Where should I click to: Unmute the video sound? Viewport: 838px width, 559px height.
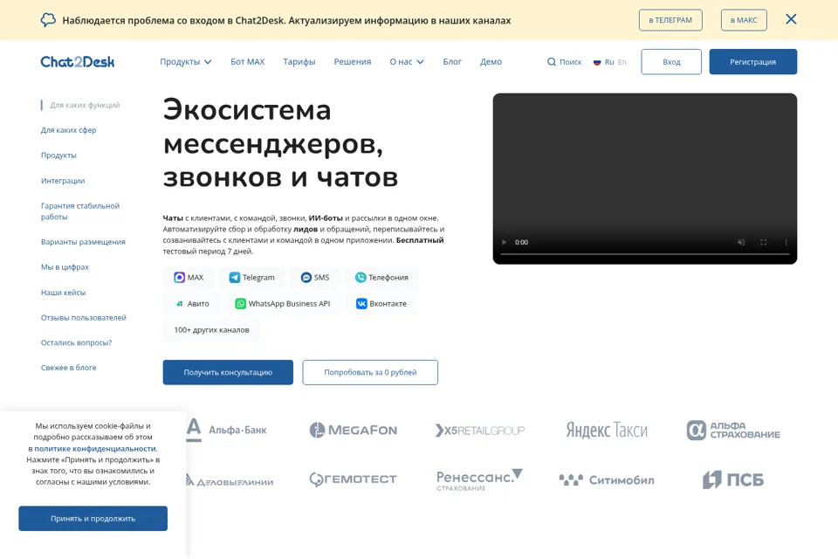point(741,242)
